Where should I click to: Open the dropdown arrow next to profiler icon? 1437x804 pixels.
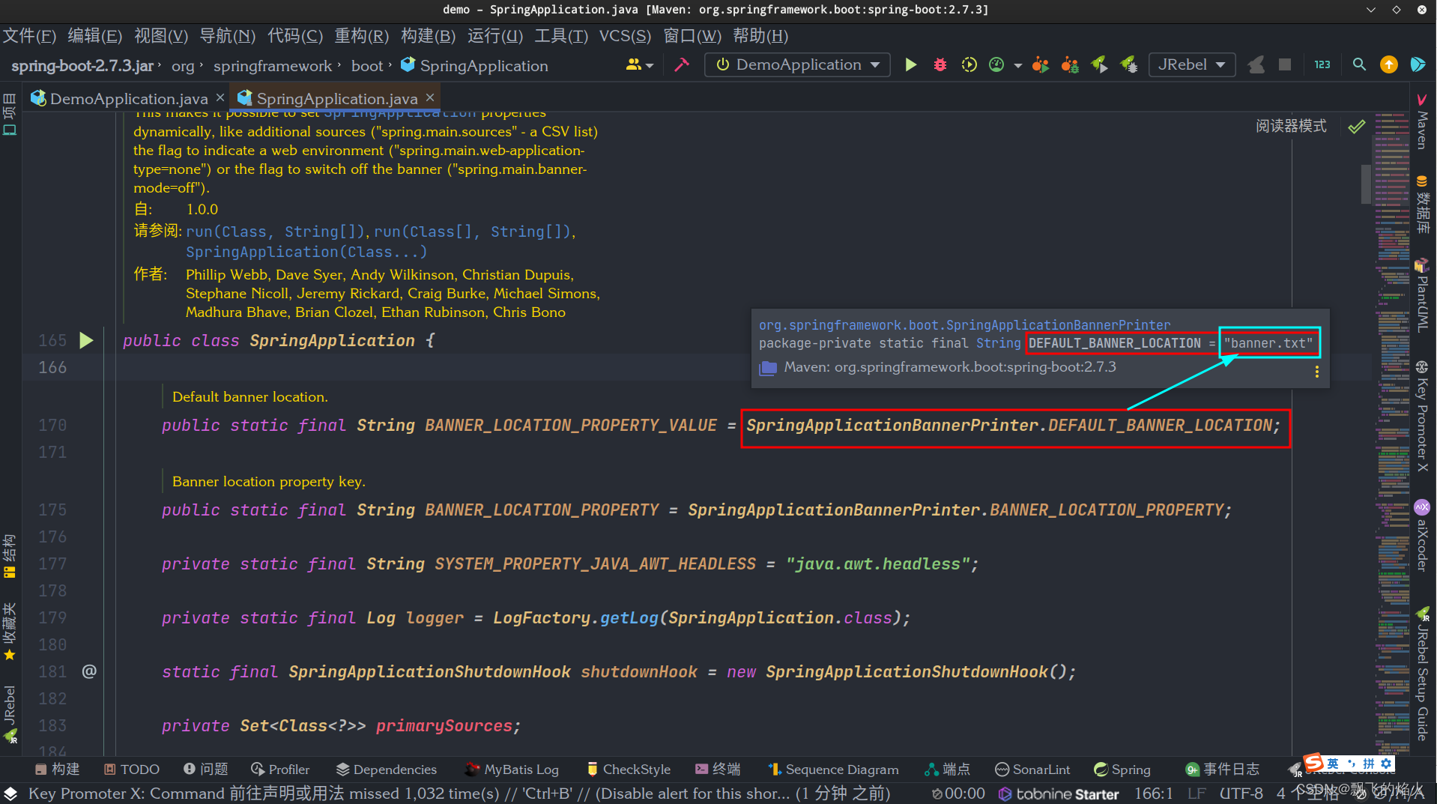1017,66
